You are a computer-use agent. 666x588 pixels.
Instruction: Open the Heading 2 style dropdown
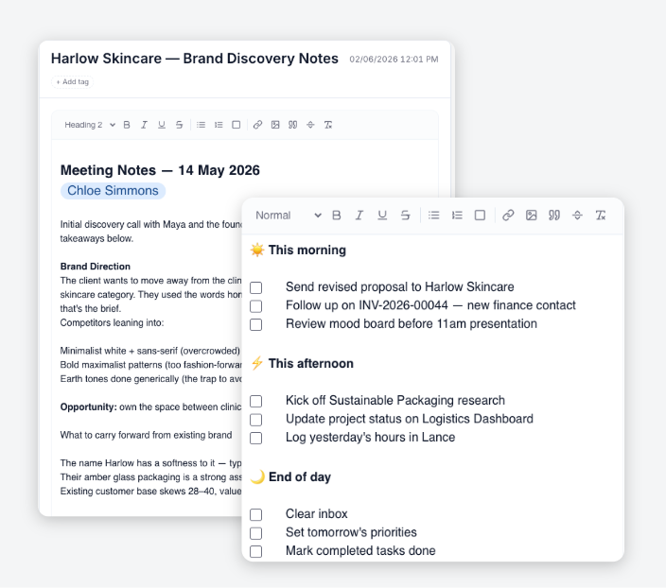click(x=90, y=125)
